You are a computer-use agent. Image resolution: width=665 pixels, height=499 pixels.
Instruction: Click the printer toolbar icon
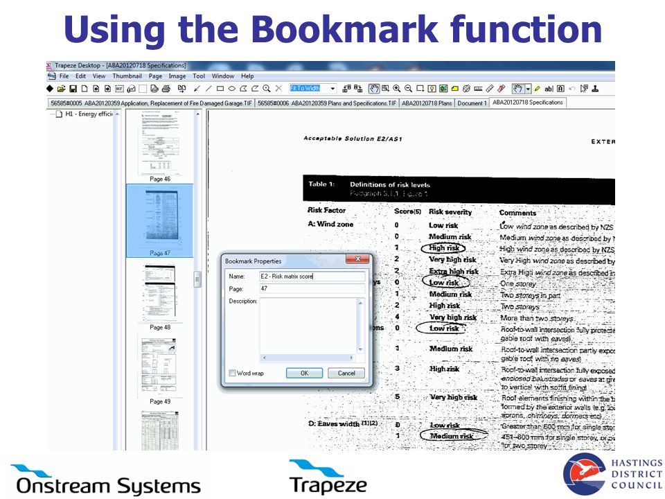pos(166,88)
